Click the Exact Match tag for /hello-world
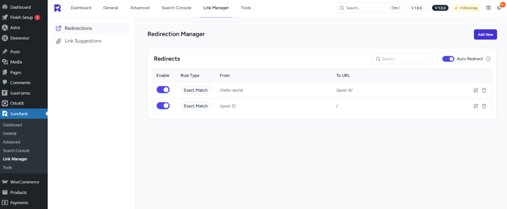The width and height of the screenshot is (507, 209). pyautogui.click(x=196, y=90)
